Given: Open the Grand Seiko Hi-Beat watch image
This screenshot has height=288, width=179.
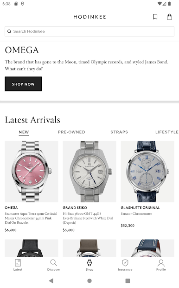Looking at the screenshot, I should coord(89,171).
